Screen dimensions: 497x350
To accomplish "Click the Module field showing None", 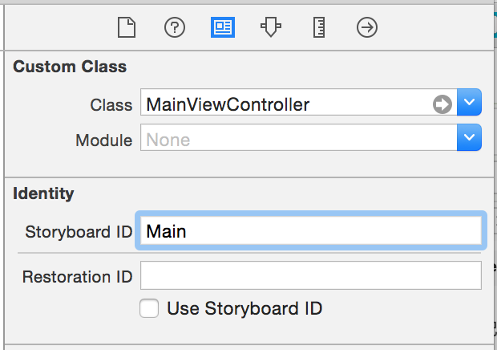I will coord(298,137).
